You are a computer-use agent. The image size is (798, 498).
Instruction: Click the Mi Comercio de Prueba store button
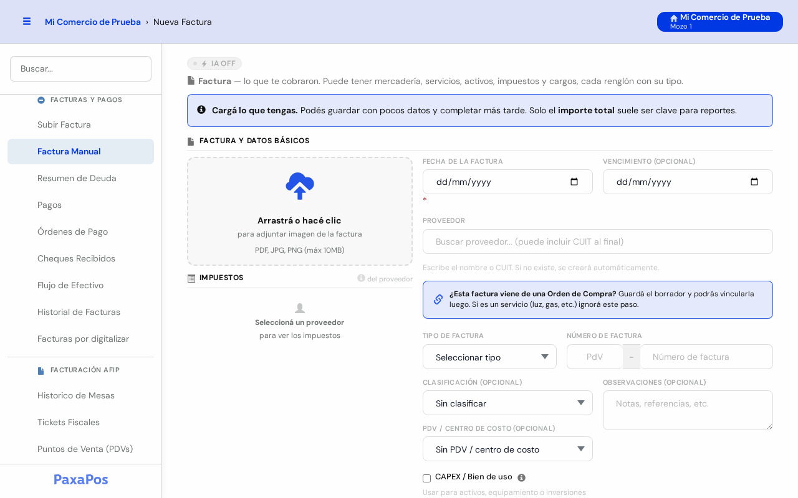click(720, 22)
